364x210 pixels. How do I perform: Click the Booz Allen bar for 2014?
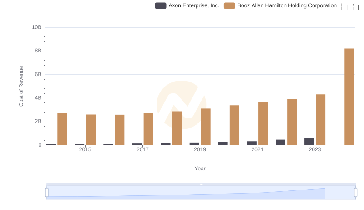point(62,129)
